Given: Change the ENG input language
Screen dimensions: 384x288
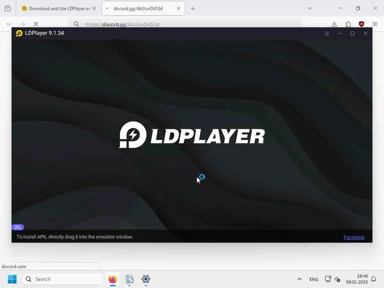Looking at the screenshot, I should pyautogui.click(x=314, y=279).
